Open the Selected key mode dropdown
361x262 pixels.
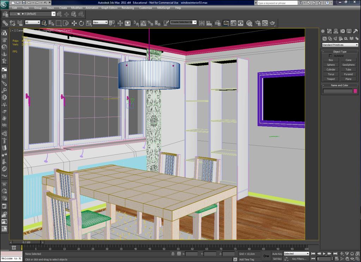tap(296, 254)
